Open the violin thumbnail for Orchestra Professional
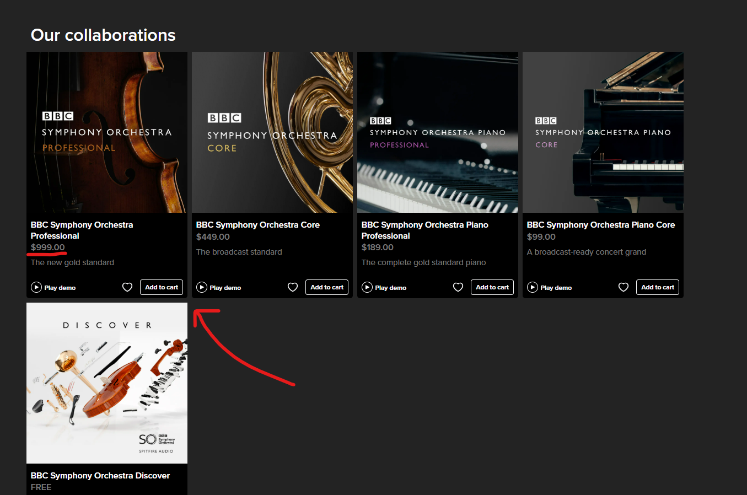 pos(107,132)
